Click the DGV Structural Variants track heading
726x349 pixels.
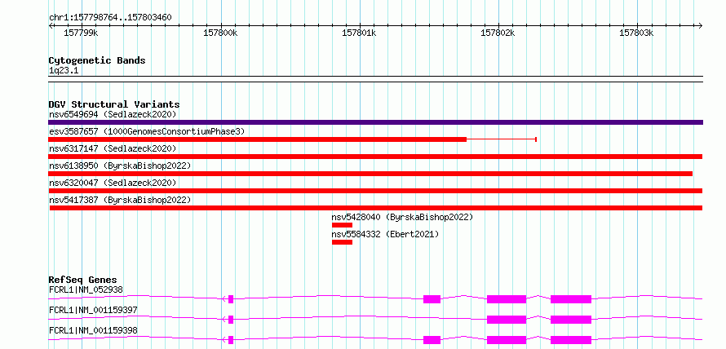[x=114, y=104]
